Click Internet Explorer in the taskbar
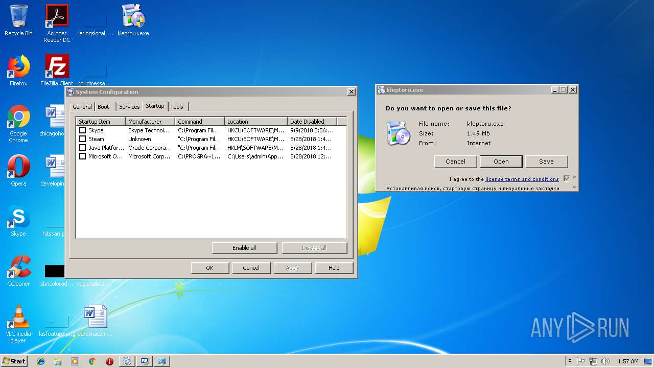 point(41,361)
